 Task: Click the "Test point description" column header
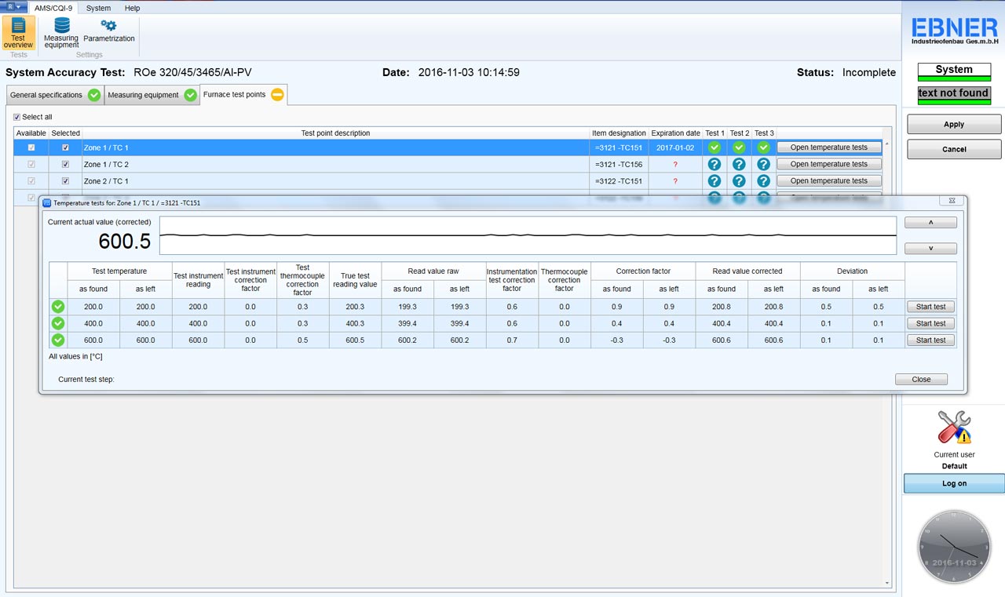coord(335,133)
